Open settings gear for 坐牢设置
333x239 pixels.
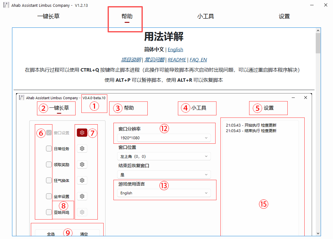[82, 196]
